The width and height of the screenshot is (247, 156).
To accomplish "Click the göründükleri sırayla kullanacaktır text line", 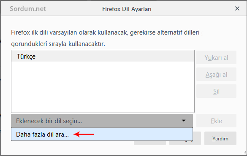I will [58, 44].
